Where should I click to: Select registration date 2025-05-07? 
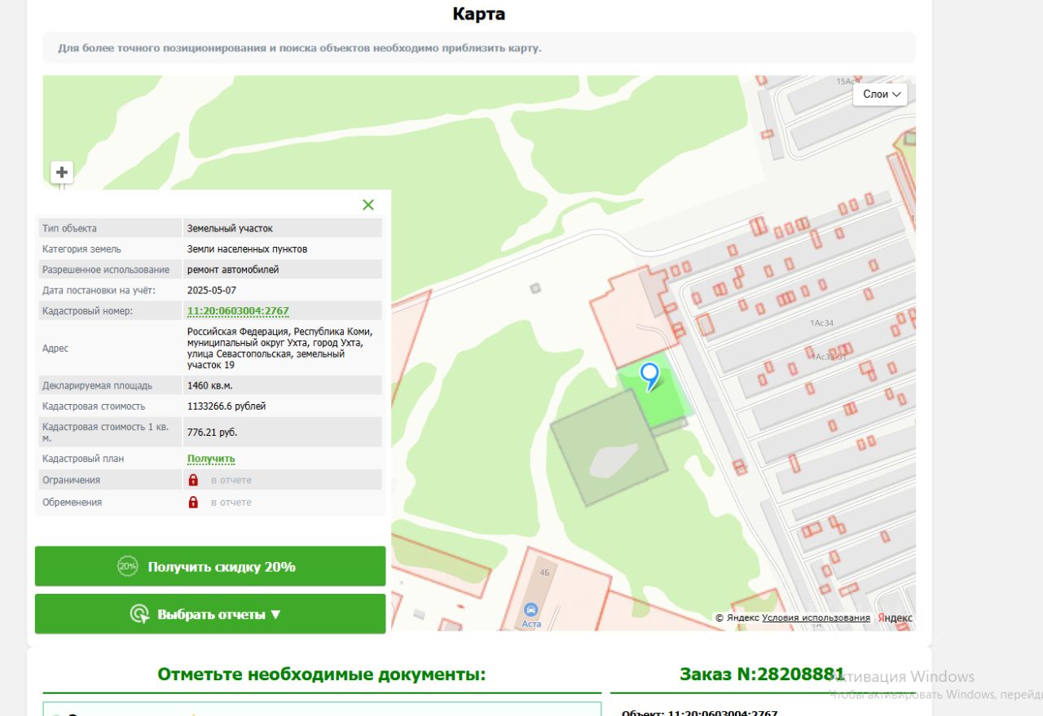click(212, 290)
